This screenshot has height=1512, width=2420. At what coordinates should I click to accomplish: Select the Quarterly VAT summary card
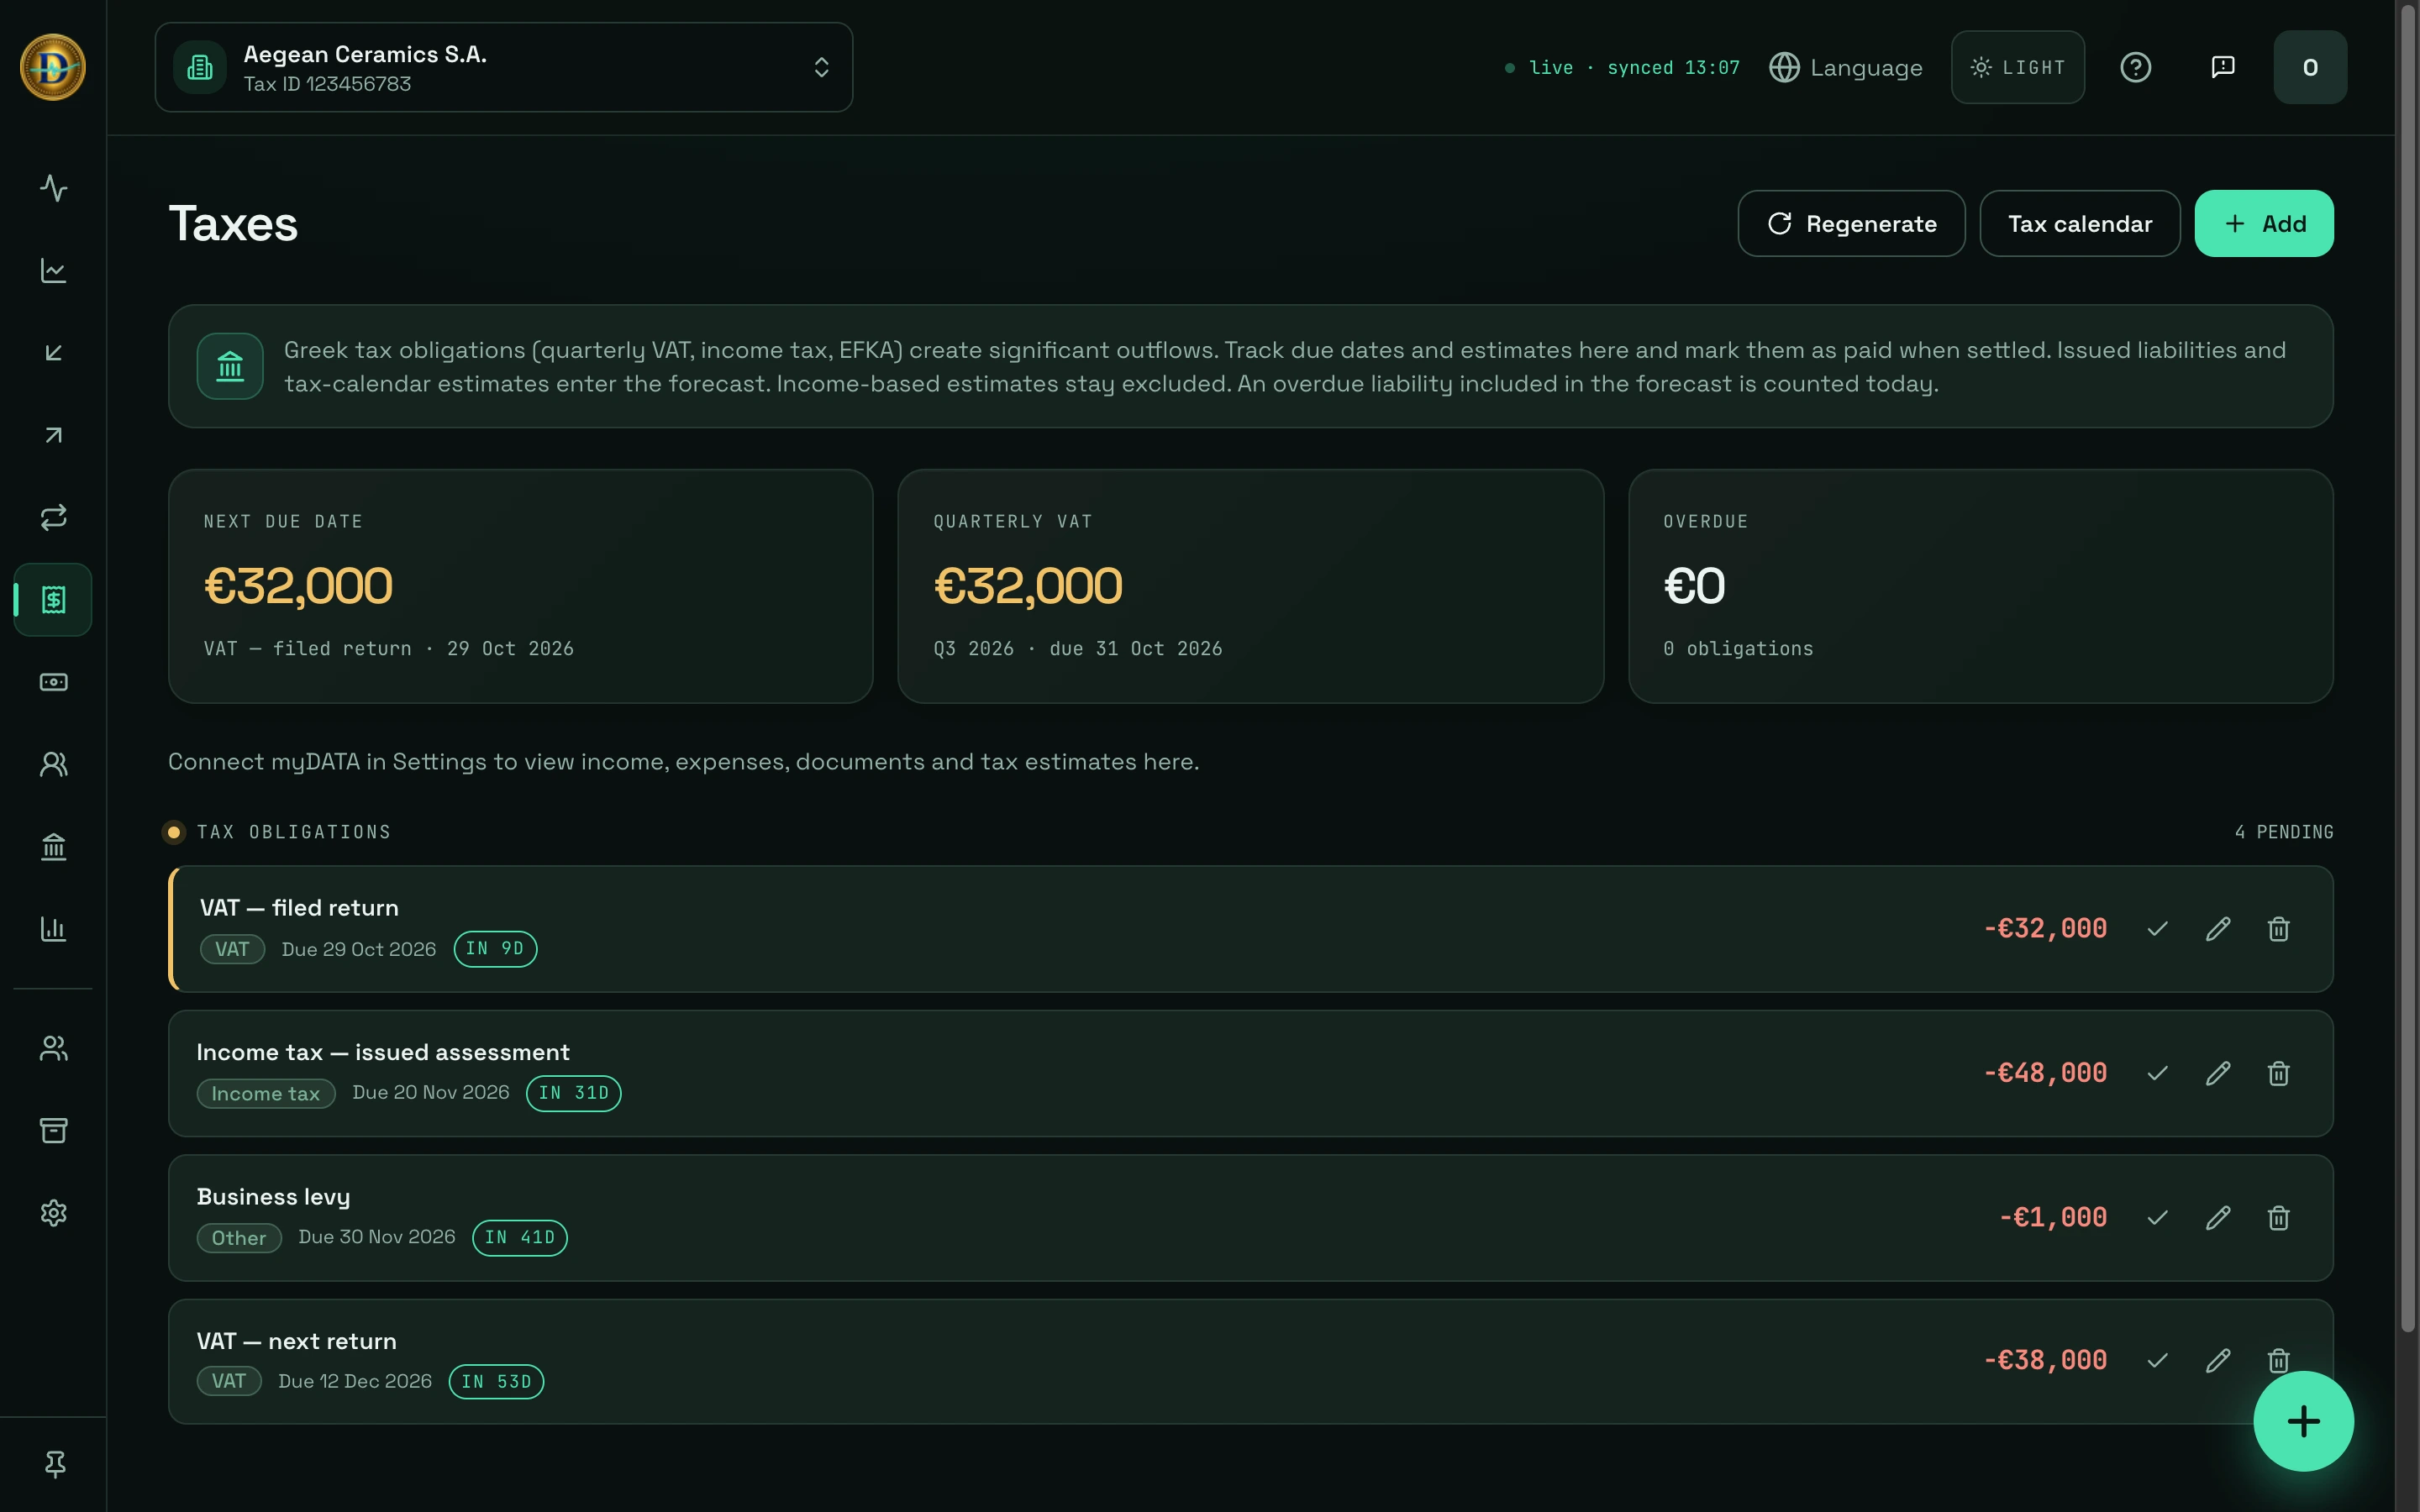coord(1250,586)
